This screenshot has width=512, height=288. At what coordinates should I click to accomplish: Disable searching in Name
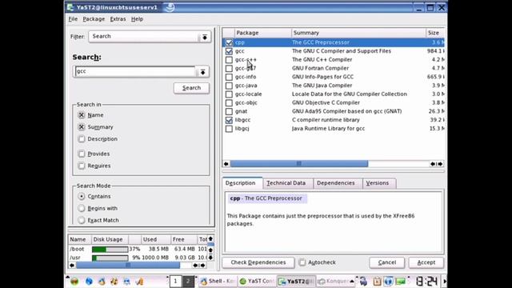click(x=82, y=115)
